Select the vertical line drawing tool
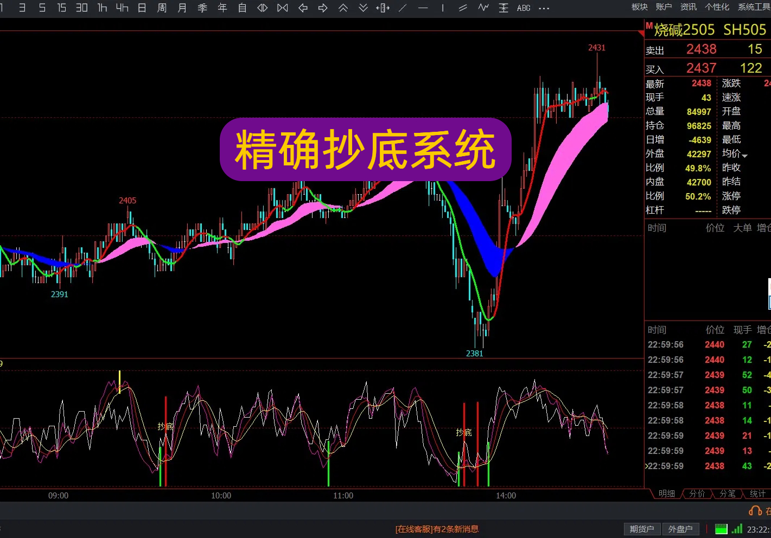 [x=443, y=8]
